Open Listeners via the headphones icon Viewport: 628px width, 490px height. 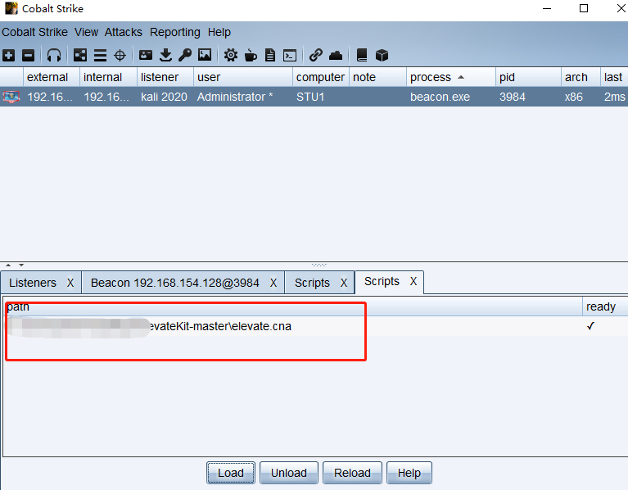pyautogui.click(x=54, y=55)
